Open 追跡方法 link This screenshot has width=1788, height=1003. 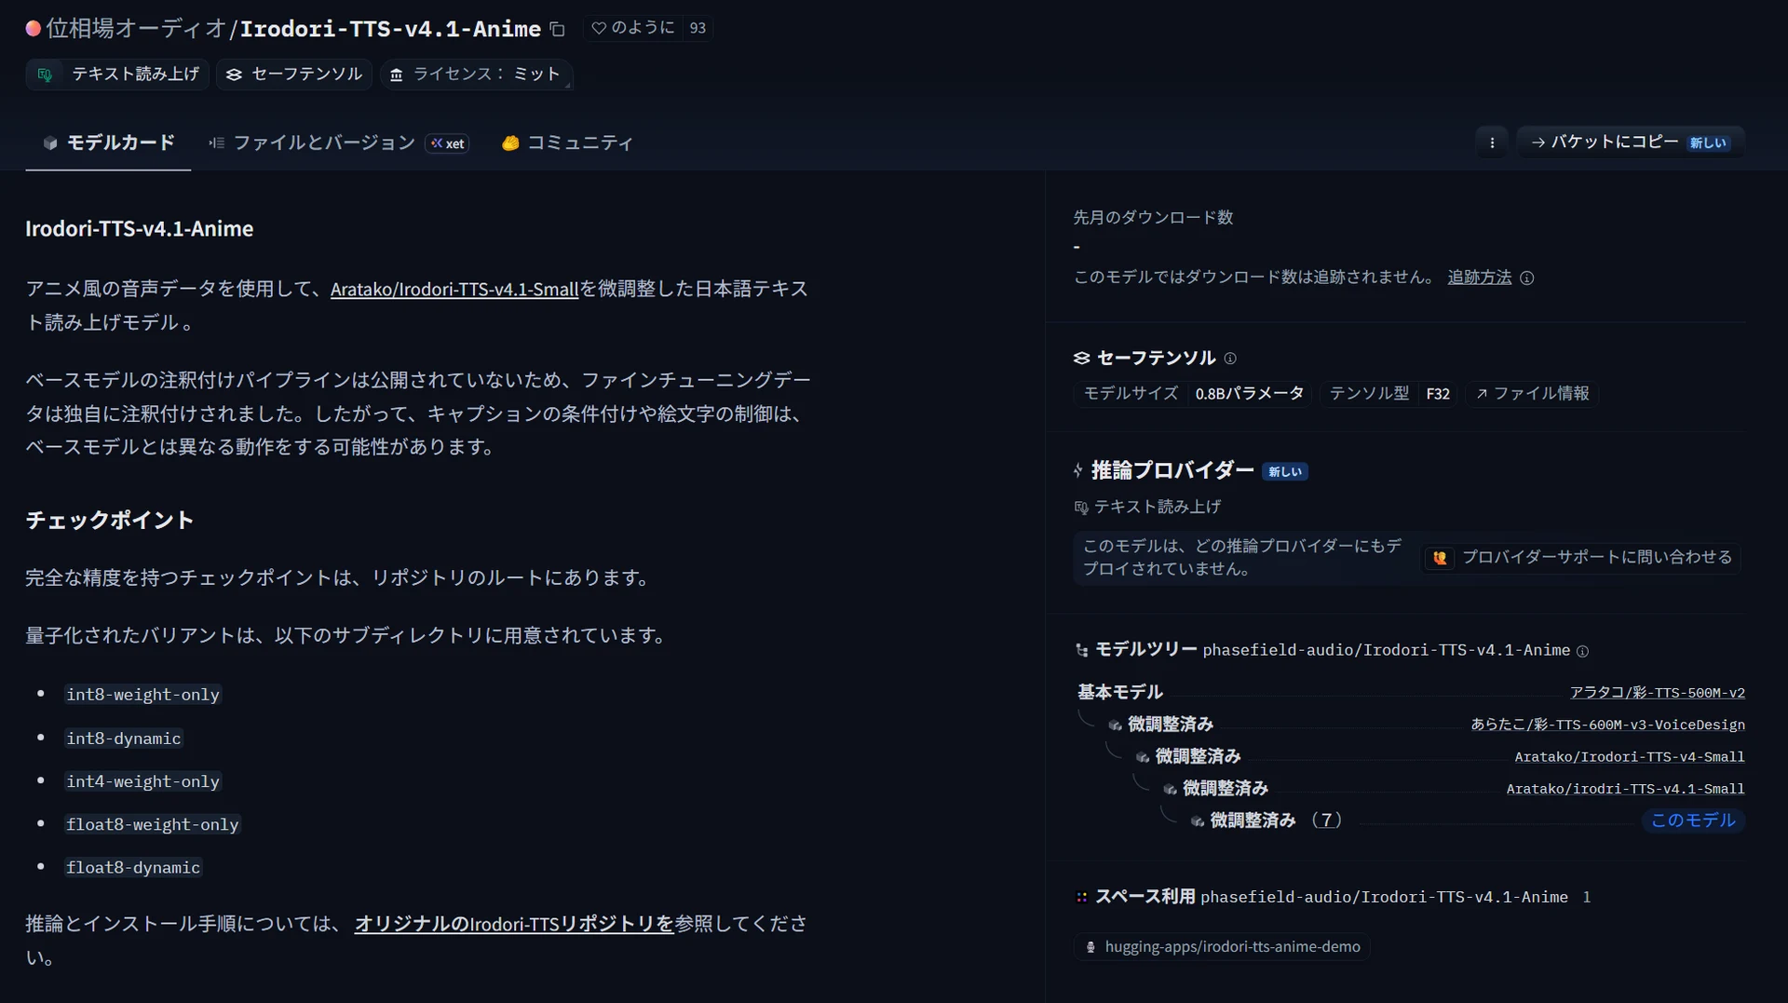click(1480, 278)
